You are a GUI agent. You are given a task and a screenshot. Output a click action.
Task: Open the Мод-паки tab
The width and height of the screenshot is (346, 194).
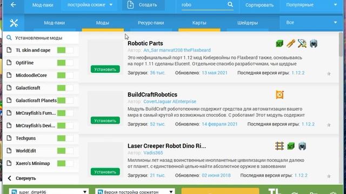tap(54, 23)
